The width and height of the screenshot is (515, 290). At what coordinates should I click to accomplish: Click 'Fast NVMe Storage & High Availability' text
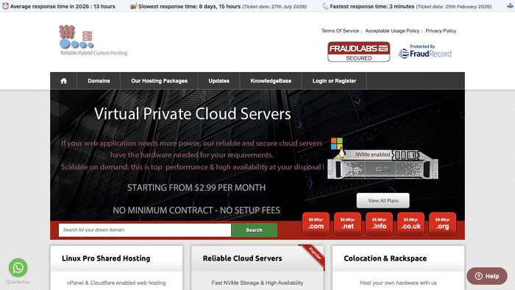tap(257, 283)
